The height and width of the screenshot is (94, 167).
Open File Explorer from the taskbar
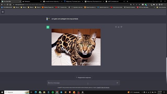point(44,92)
